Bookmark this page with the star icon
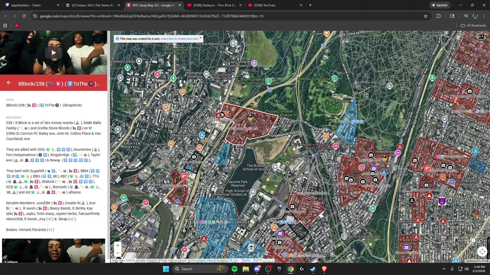 point(425,16)
